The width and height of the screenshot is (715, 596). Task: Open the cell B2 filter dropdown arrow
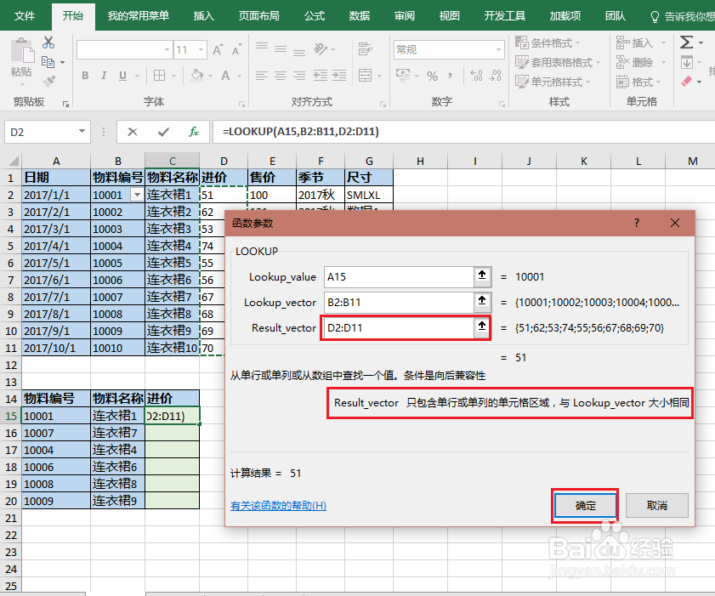pos(136,195)
